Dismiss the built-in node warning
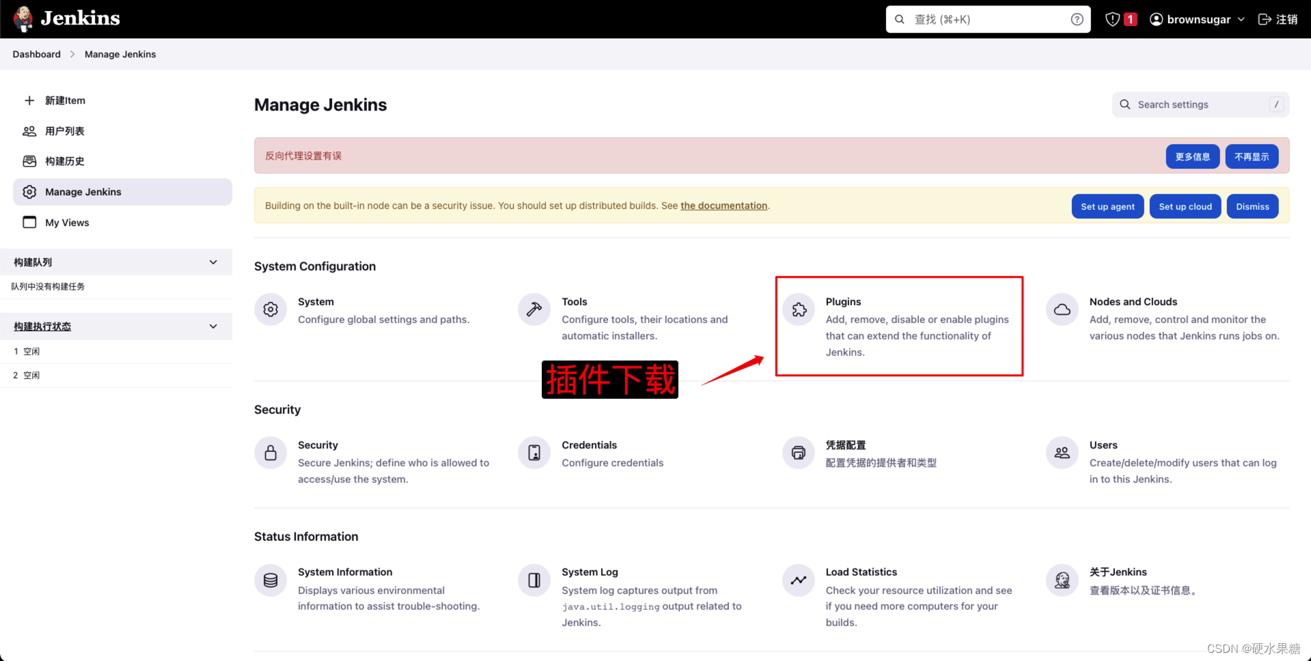The image size is (1311, 661). tap(1252, 206)
